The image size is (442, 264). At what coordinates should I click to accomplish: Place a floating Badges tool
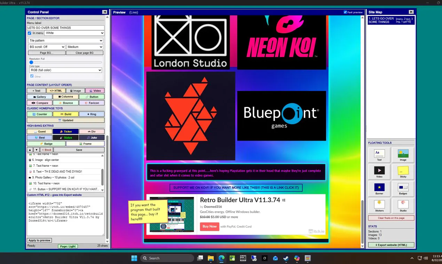tap(403, 189)
